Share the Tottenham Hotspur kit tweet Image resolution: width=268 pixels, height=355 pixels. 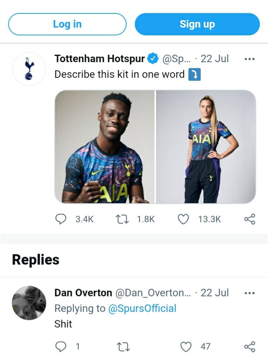249,219
